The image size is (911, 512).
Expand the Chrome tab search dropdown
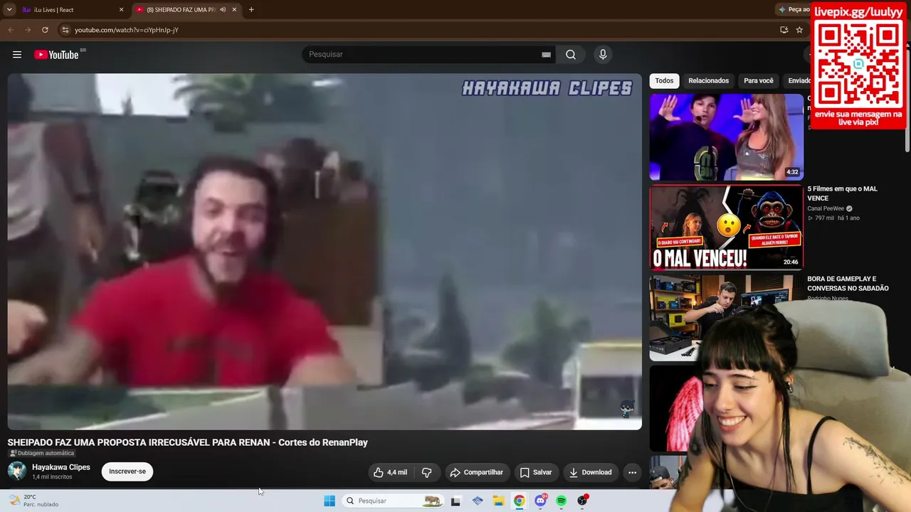(x=9, y=10)
